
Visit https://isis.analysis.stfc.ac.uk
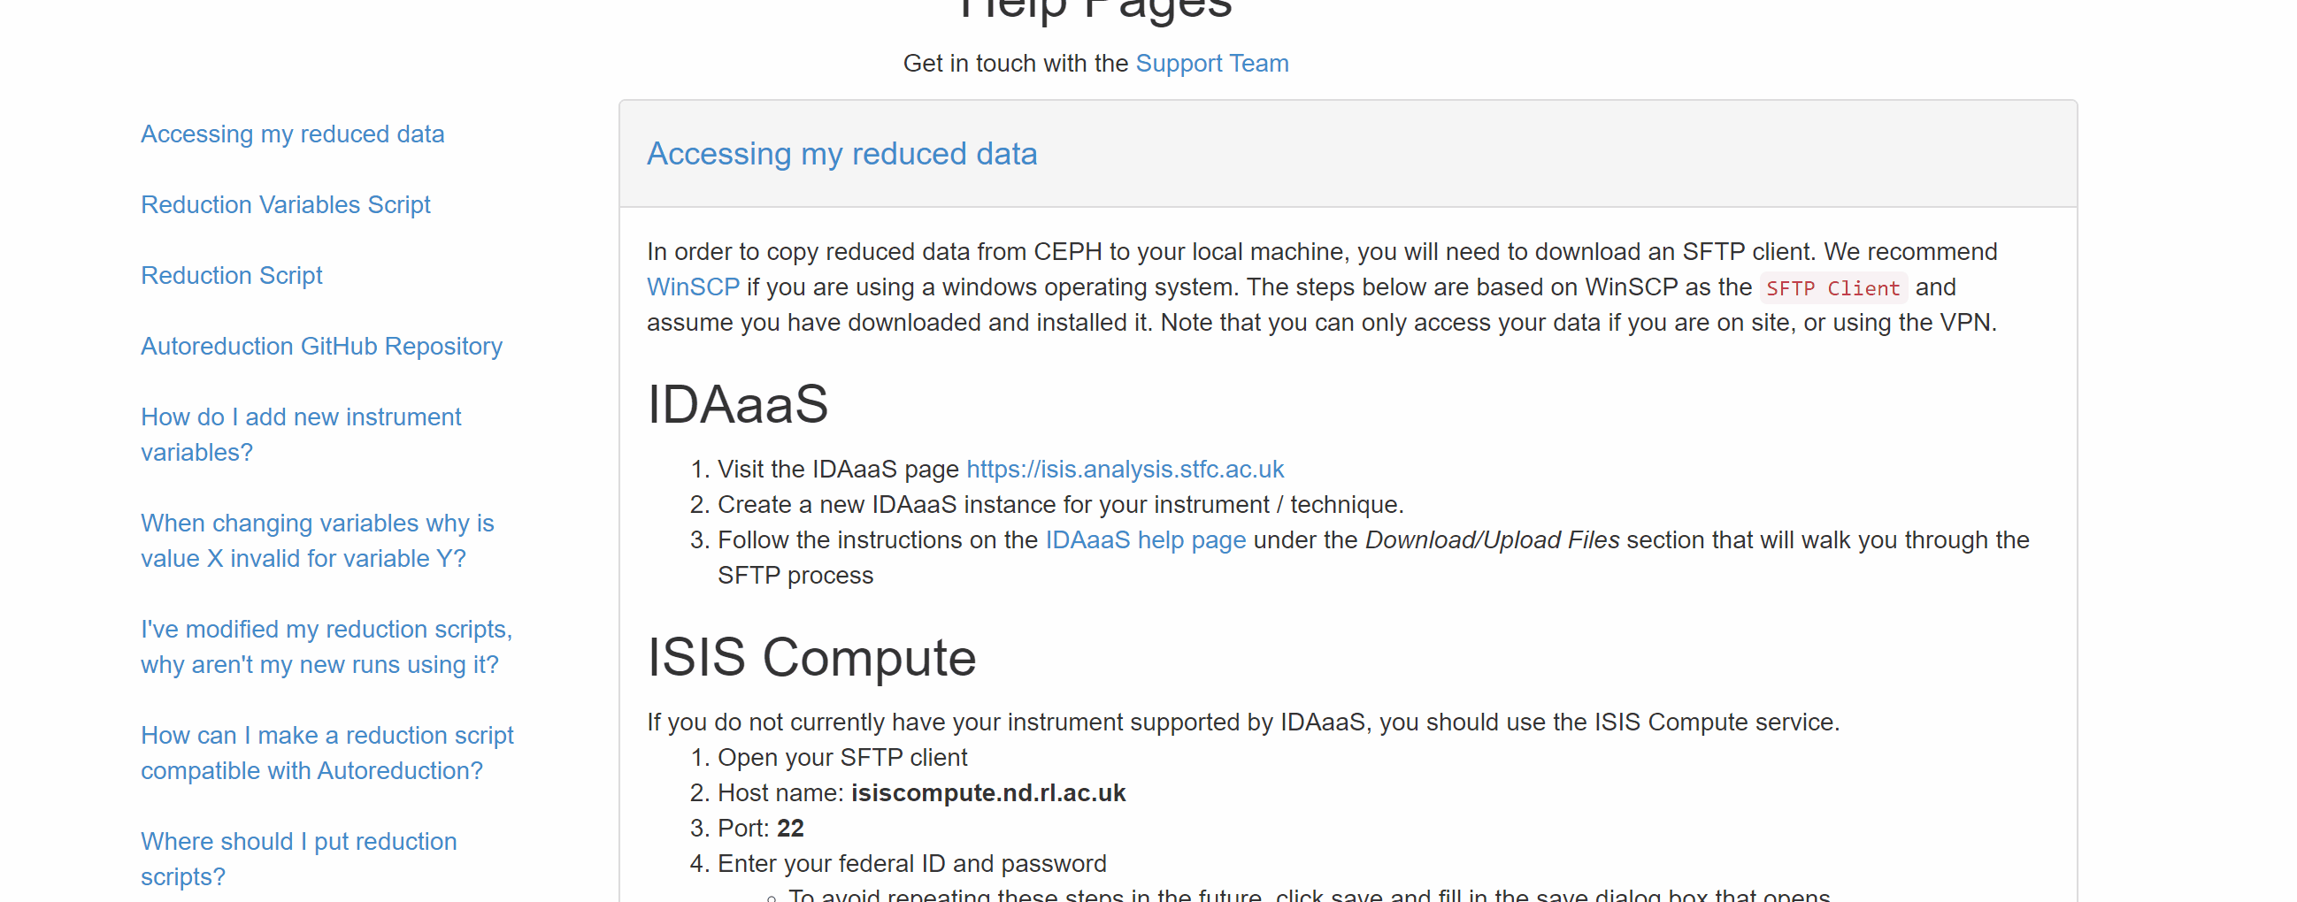click(x=1125, y=469)
